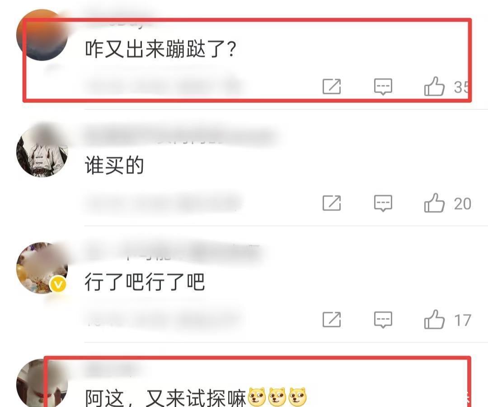488x407 pixels.
Task: Open avatar of "谁买的" commenter
Action: 42,151
